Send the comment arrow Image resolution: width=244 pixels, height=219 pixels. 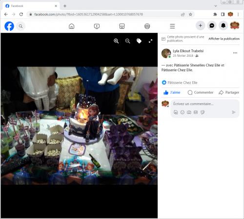[234, 112]
